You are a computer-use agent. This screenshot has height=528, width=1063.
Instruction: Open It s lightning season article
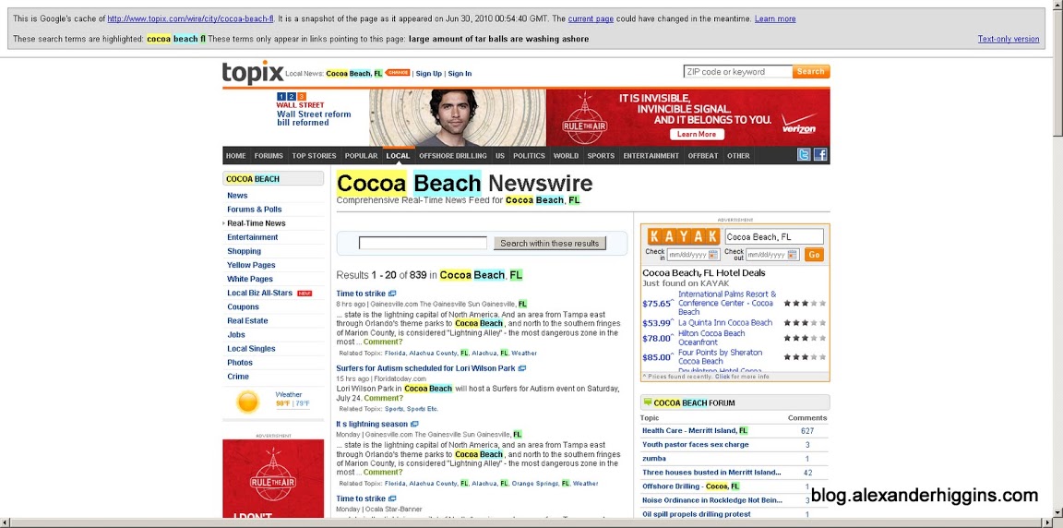372,425
